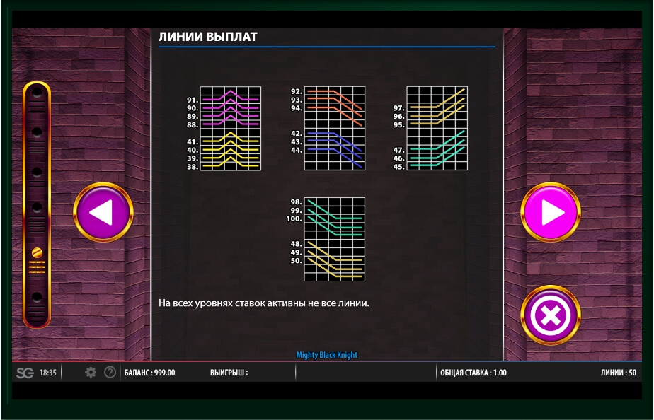The image size is (654, 420).
Task: Click the Mighty Black Knight title link
Action: (326, 355)
